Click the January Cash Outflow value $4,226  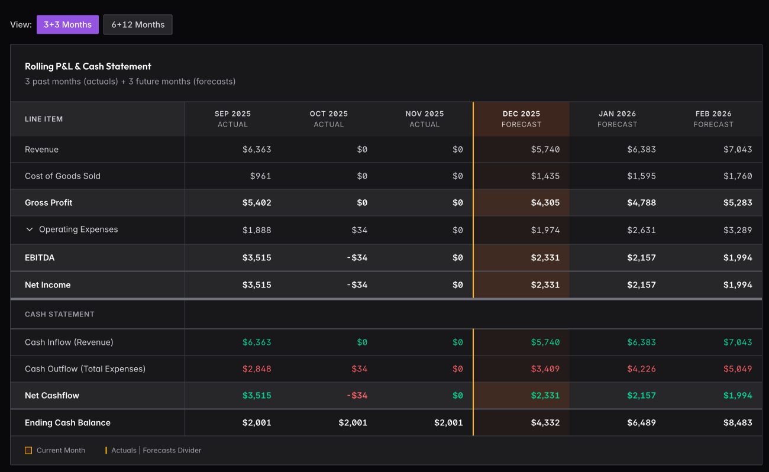point(641,369)
